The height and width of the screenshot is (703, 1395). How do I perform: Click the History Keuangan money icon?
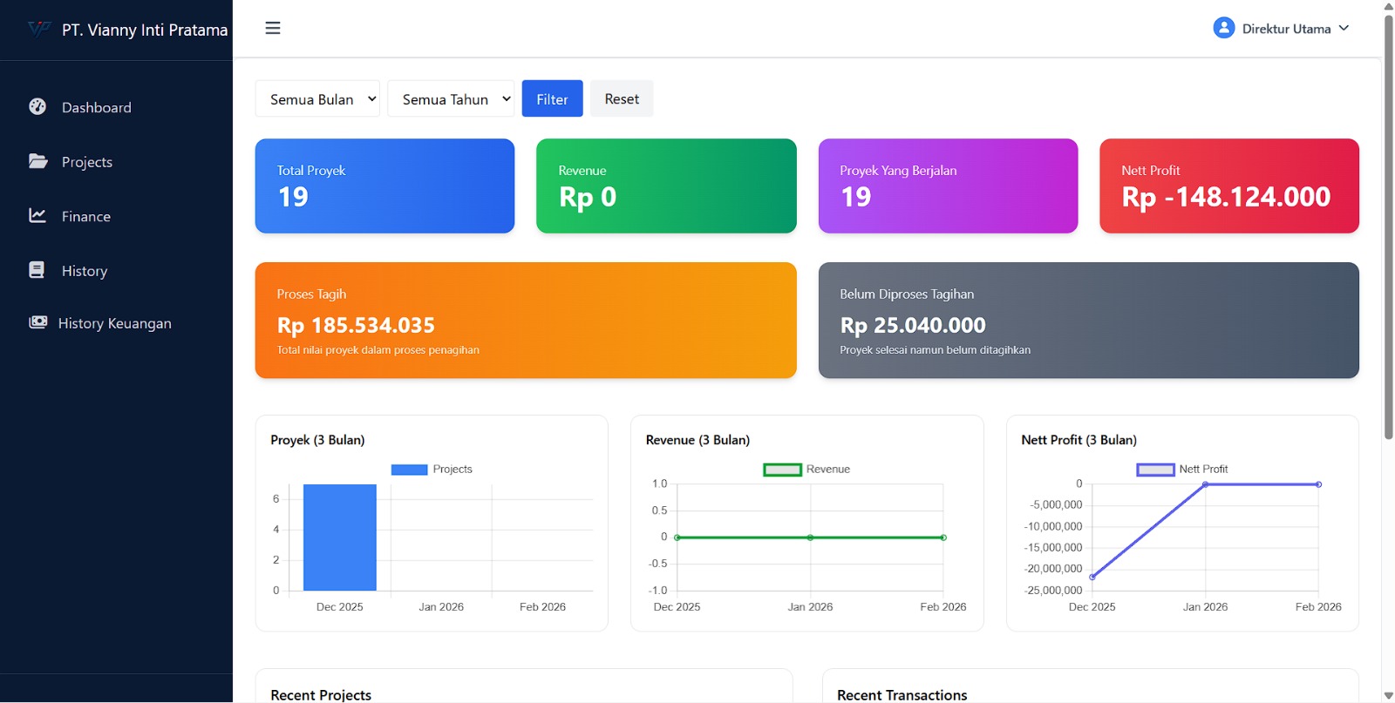37,322
